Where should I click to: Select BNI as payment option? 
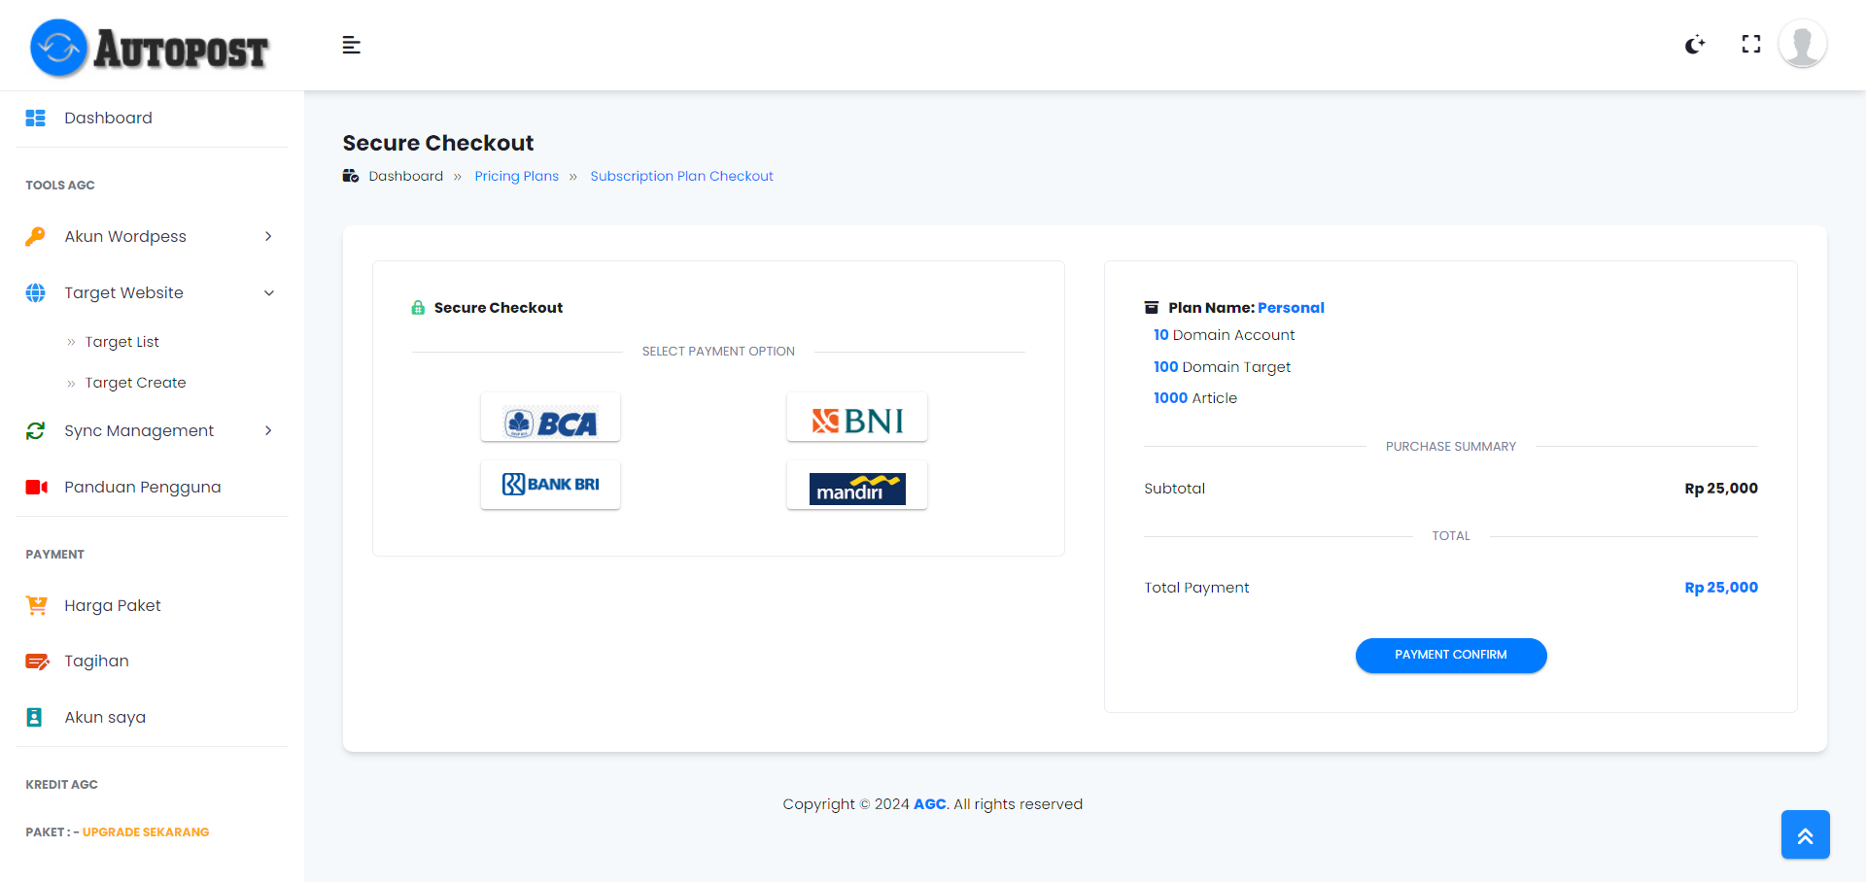(x=856, y=418)
